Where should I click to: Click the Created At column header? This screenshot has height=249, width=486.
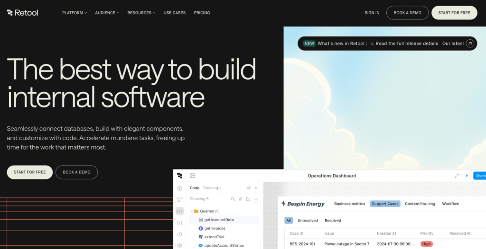pos(386,233)
